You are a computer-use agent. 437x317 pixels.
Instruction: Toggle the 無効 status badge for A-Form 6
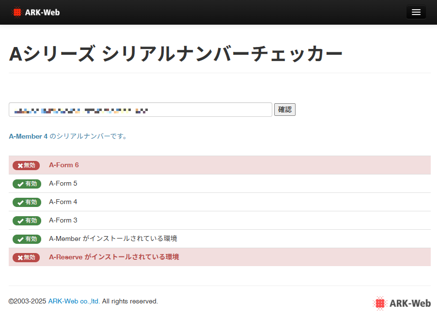(26, 165)
